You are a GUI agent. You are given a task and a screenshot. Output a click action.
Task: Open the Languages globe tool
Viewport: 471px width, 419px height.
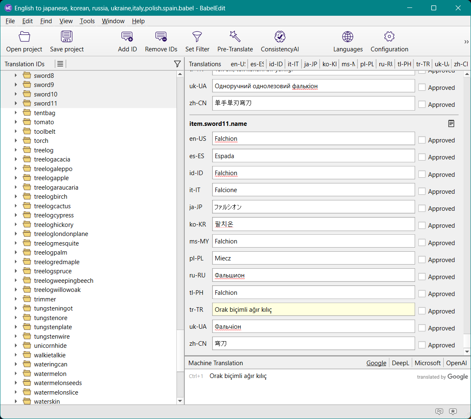[348, 37]
